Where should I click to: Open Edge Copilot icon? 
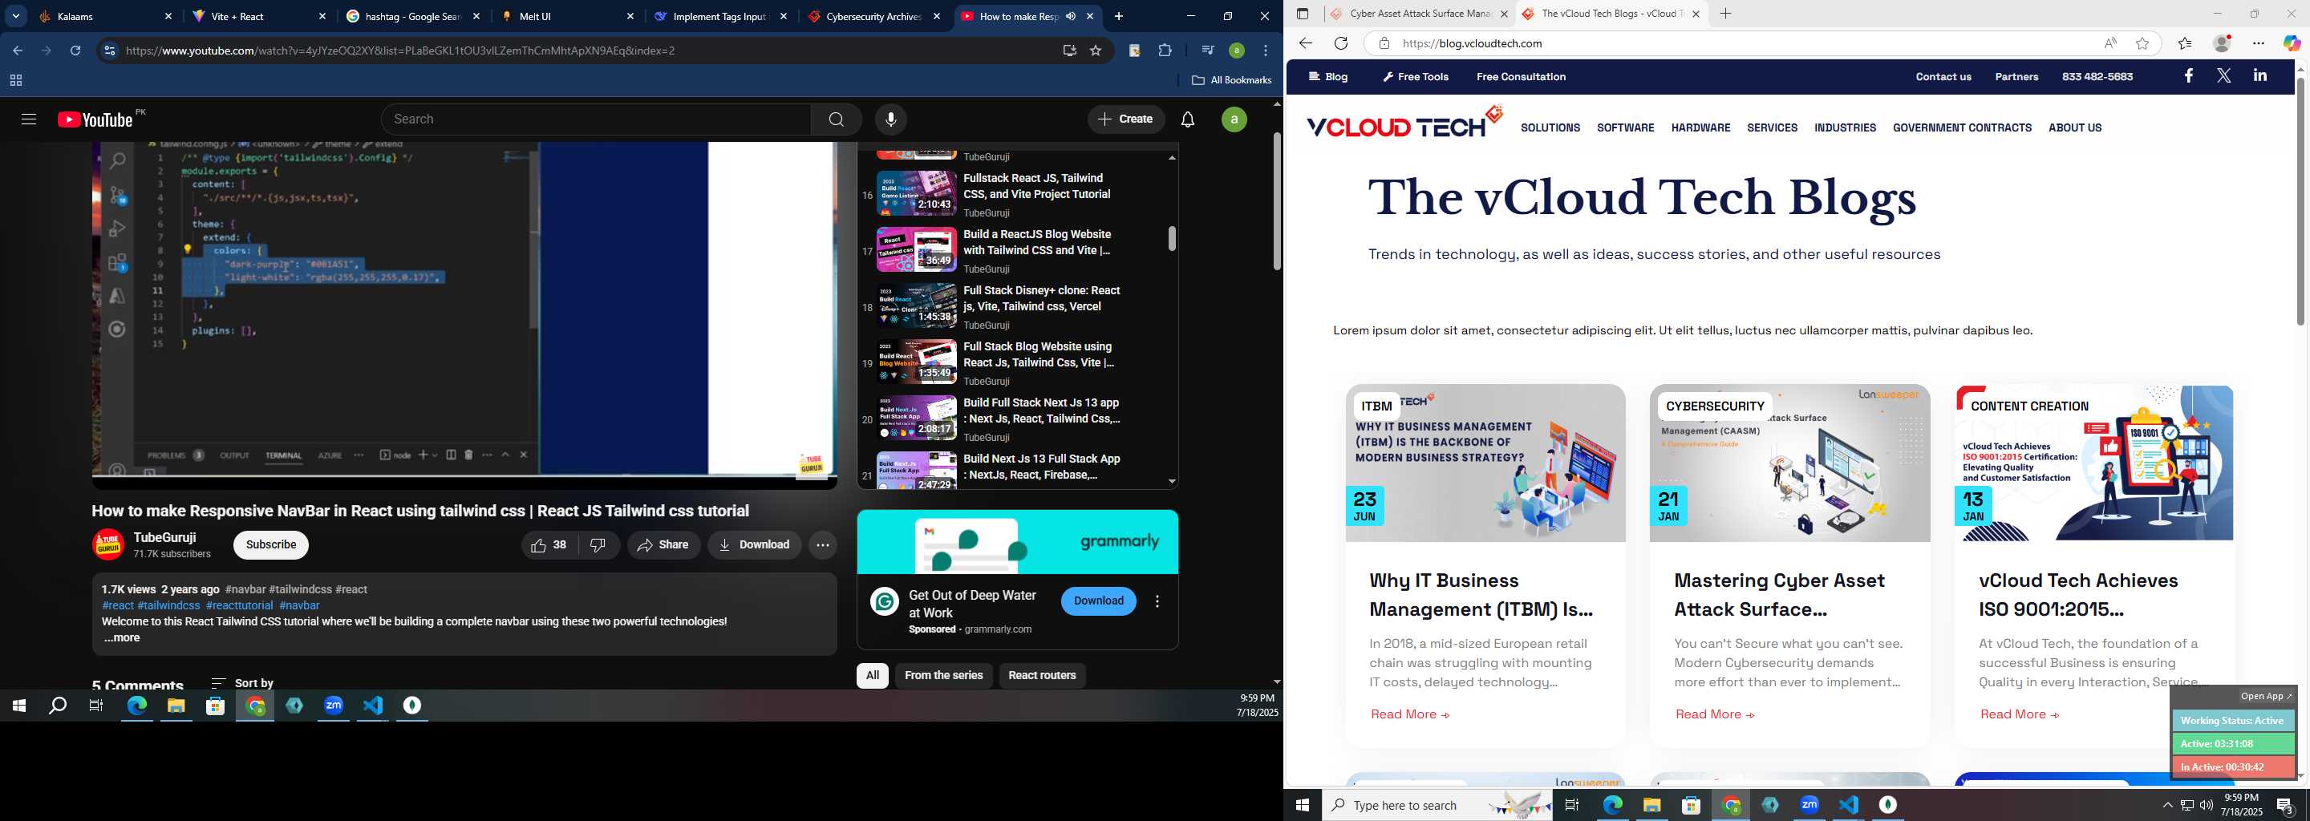click(2292, 43)
